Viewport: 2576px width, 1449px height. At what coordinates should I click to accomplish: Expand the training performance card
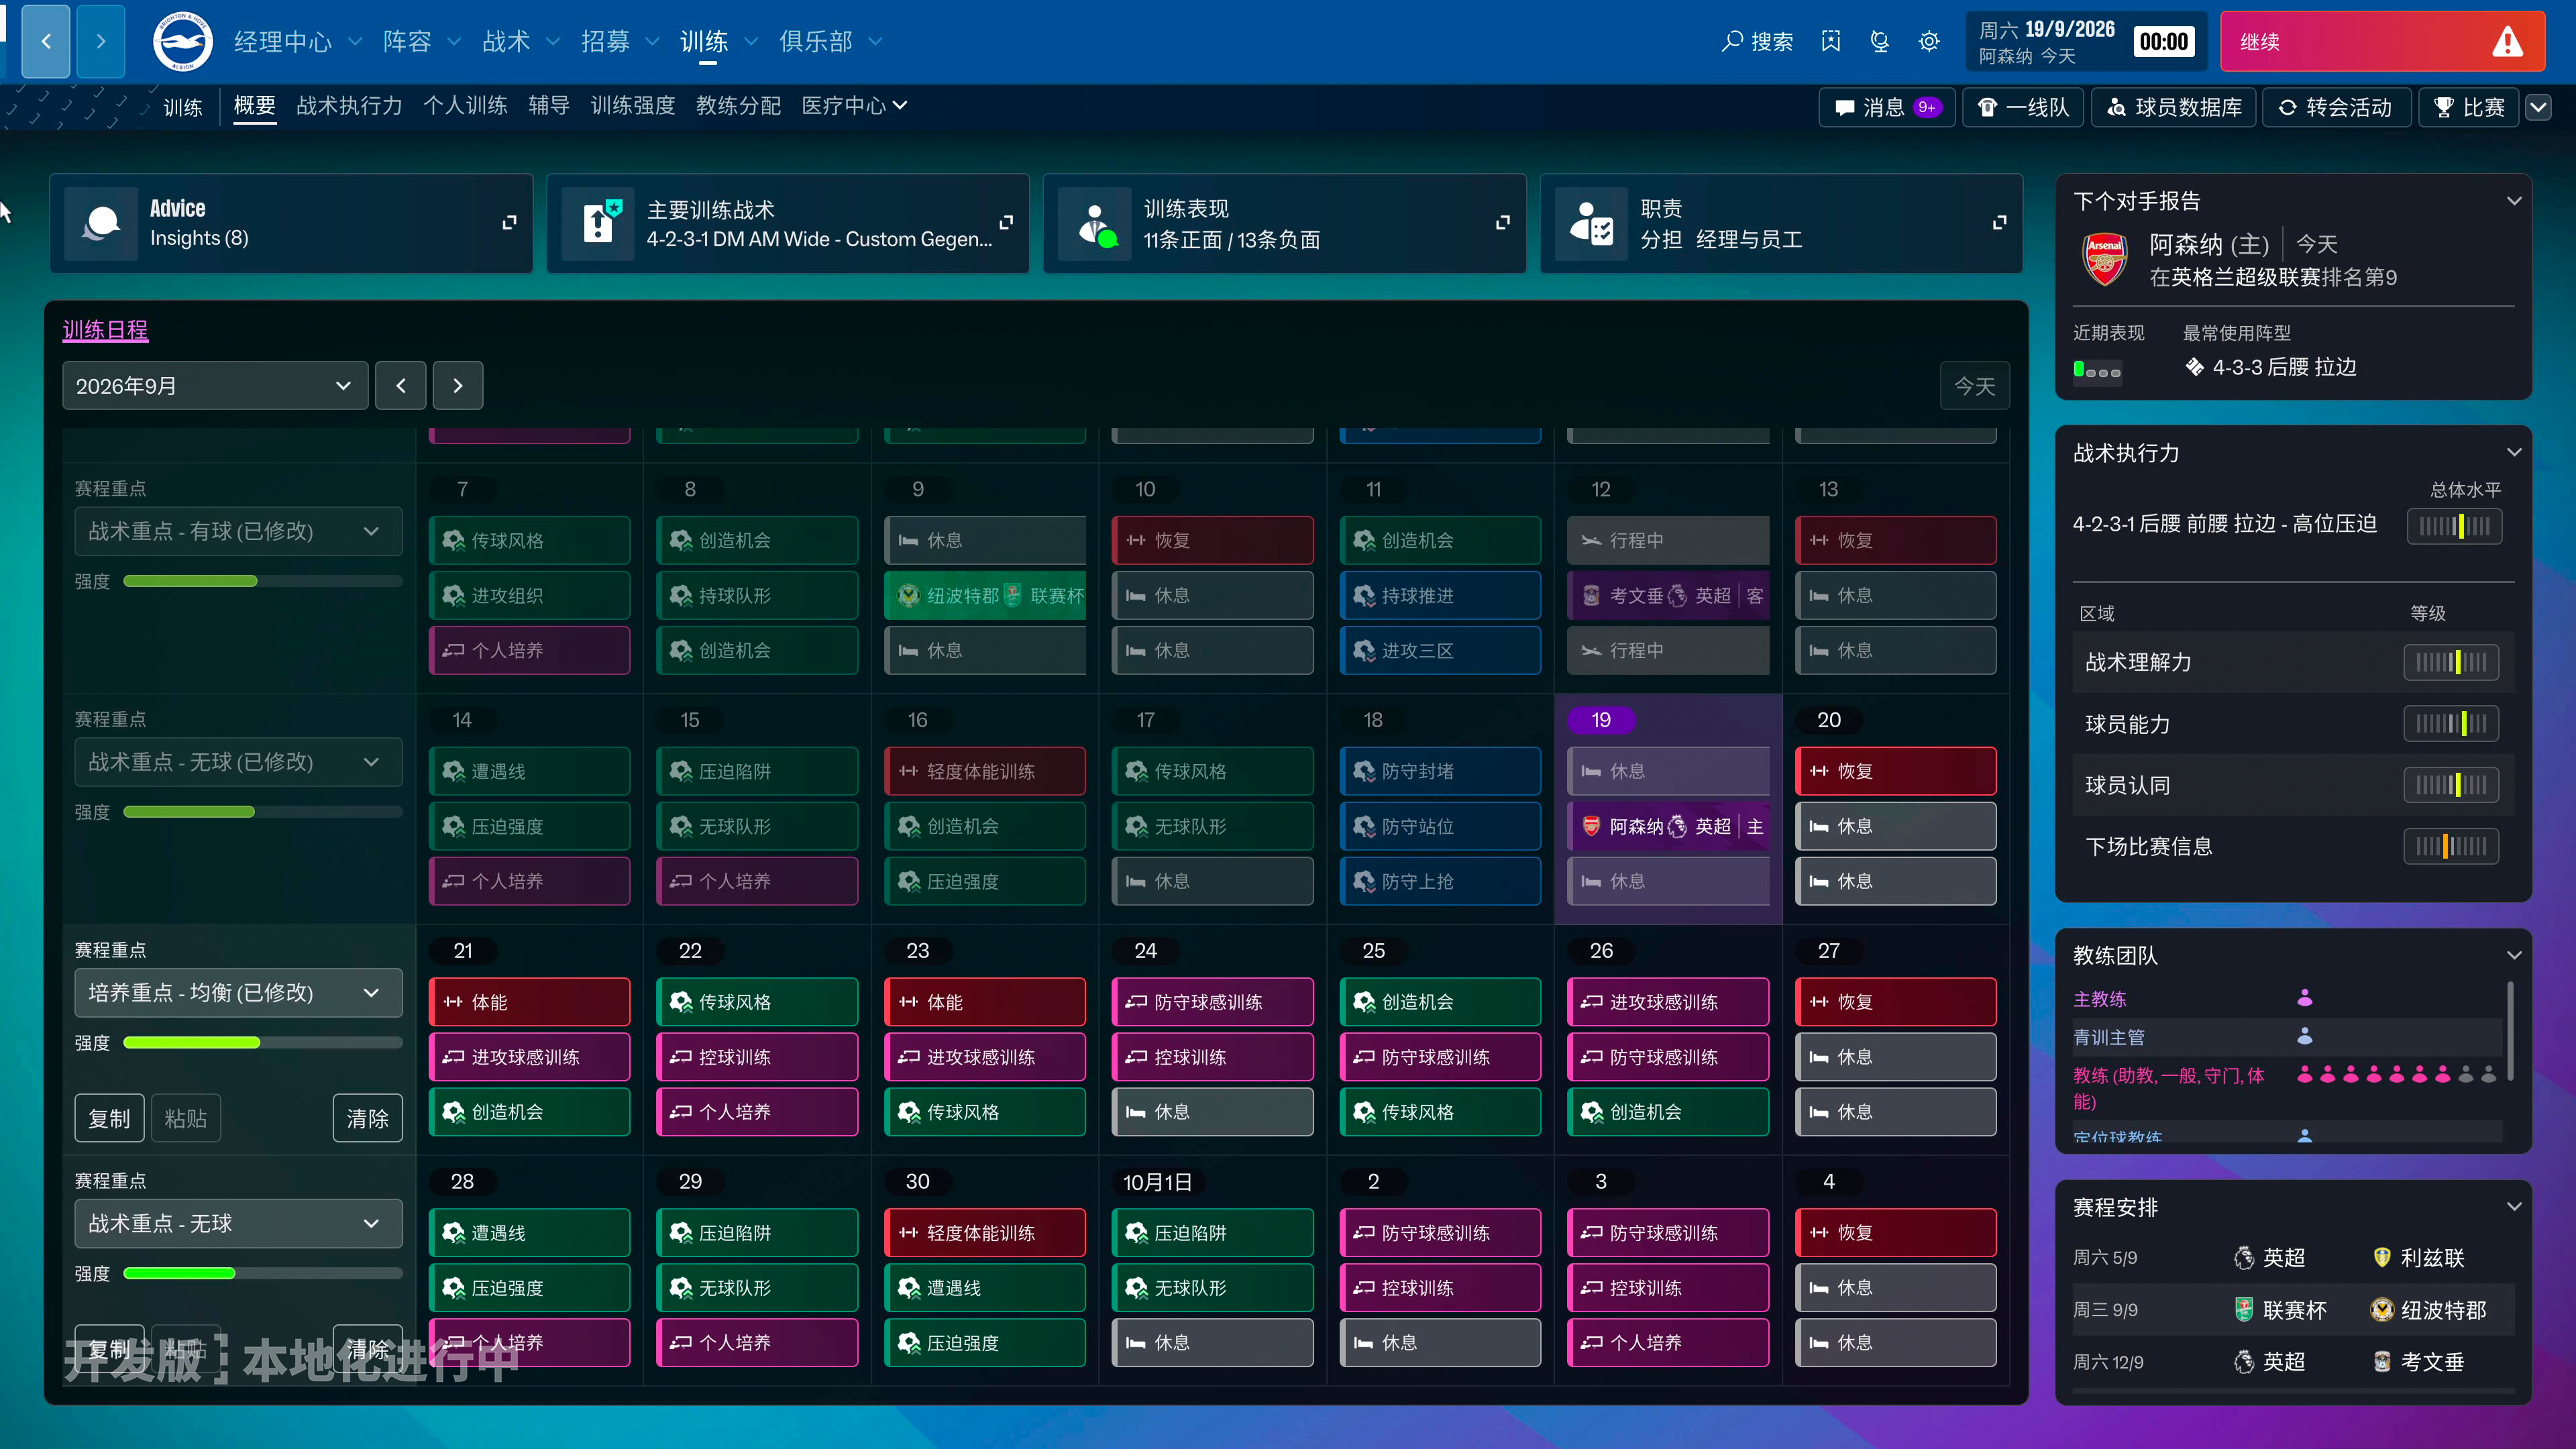pos(1502,222)
